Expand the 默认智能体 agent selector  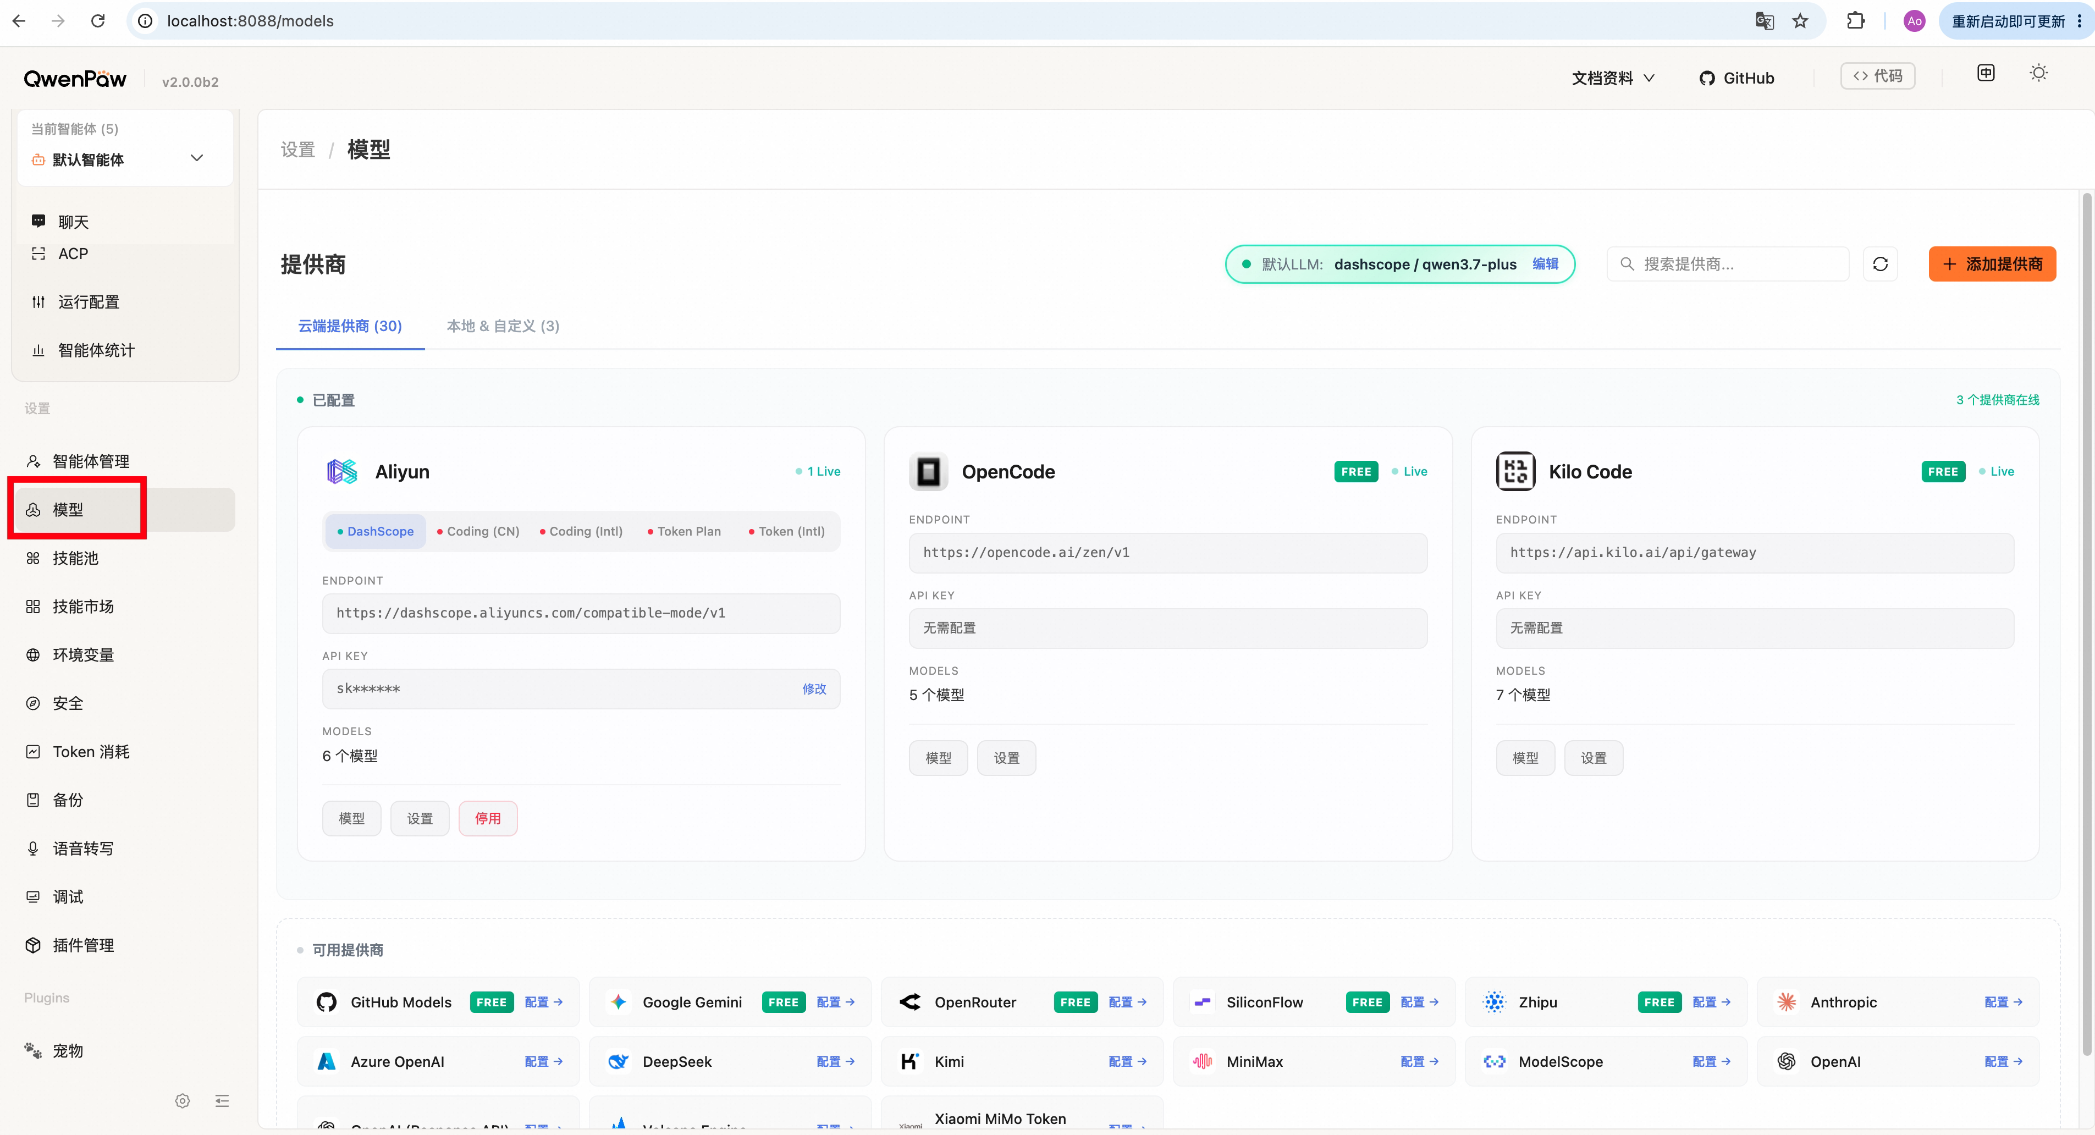click(x=125, y=159)
